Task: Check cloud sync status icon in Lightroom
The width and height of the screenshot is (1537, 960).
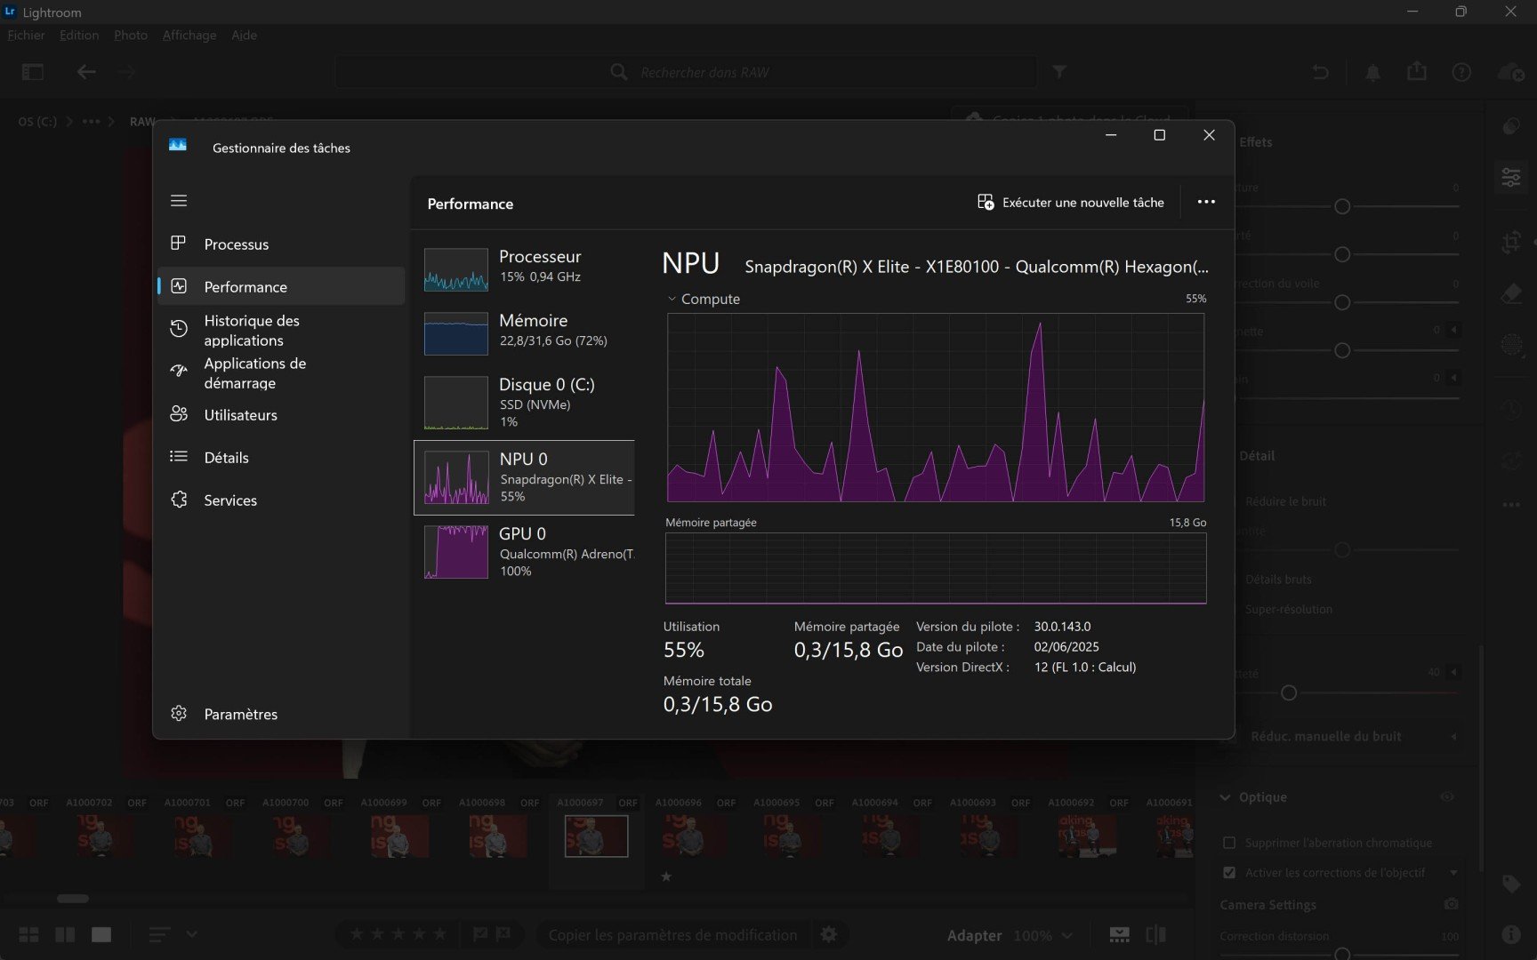Action: (1510, 72)
